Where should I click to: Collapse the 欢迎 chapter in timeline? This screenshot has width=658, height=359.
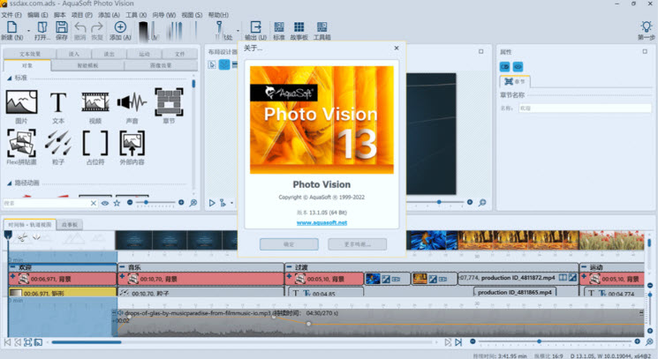[x=13, y=266]
